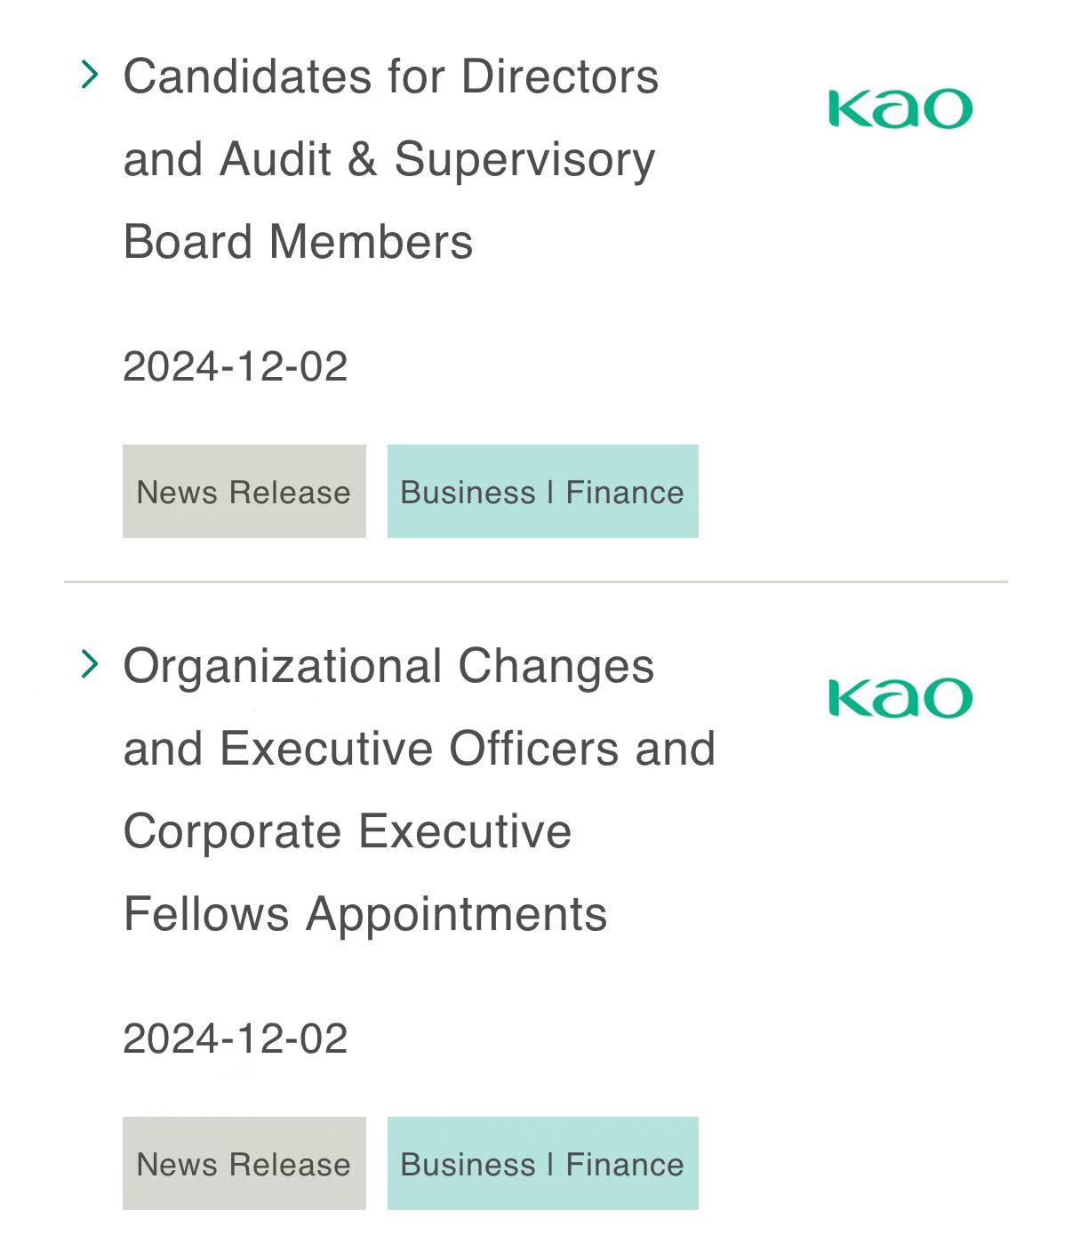Select the News Release tag under Candidates article
The height and width of the screenshot is (1251, 1072).
point(244,491)
